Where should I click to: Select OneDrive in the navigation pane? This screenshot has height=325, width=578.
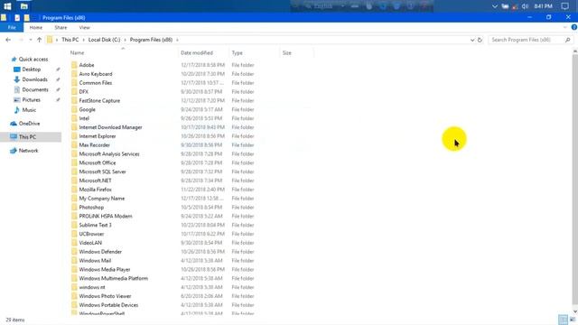point(29,124)
